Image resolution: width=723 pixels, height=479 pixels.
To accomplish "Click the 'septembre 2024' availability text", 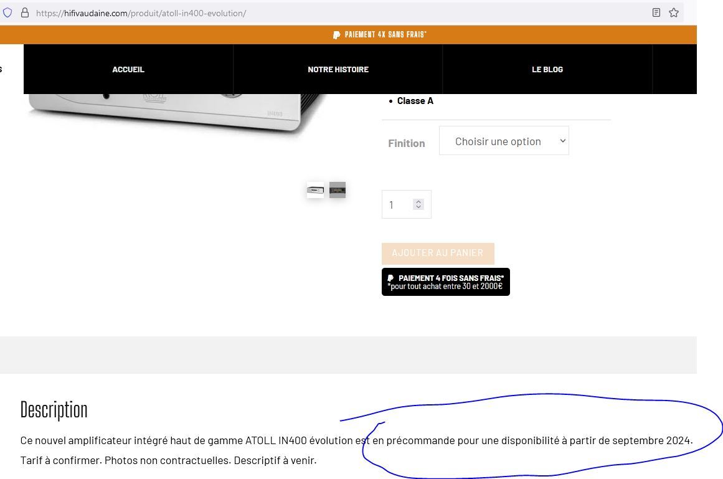I will tap(652, 440).
